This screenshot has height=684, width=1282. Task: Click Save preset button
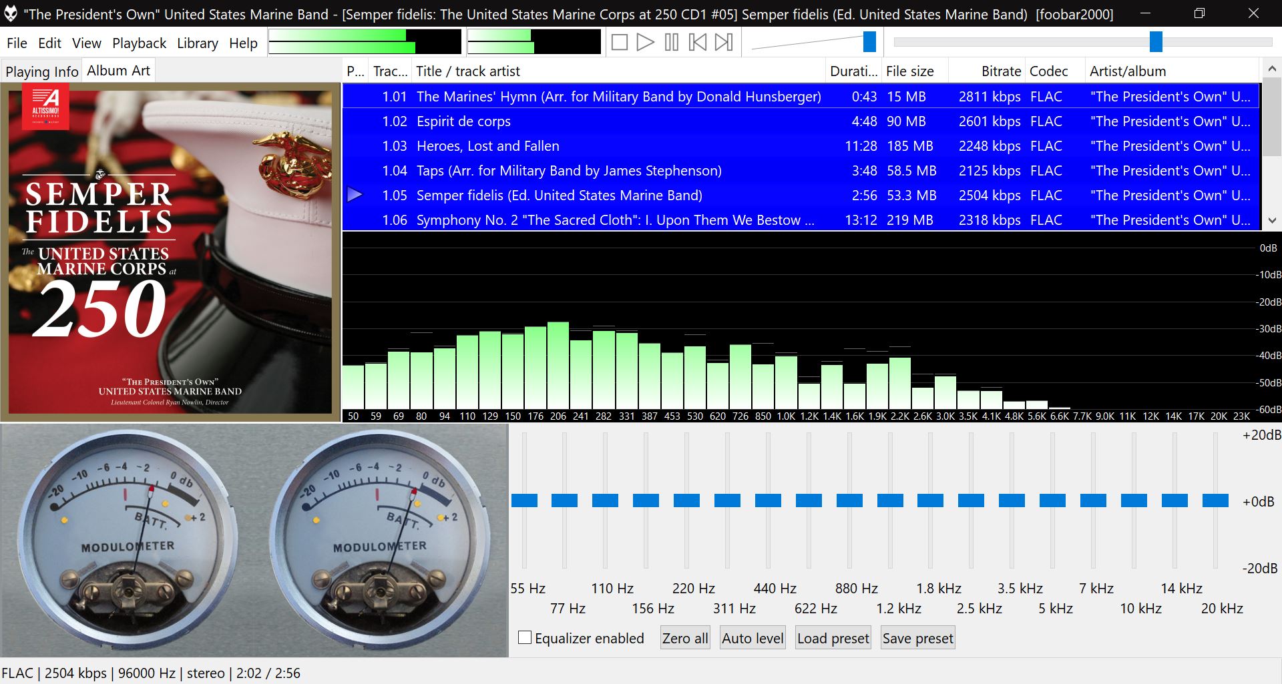click(x=918, y=638)
